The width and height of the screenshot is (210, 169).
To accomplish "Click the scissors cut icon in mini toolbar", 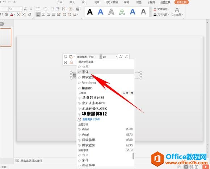I will click(66, 62).
